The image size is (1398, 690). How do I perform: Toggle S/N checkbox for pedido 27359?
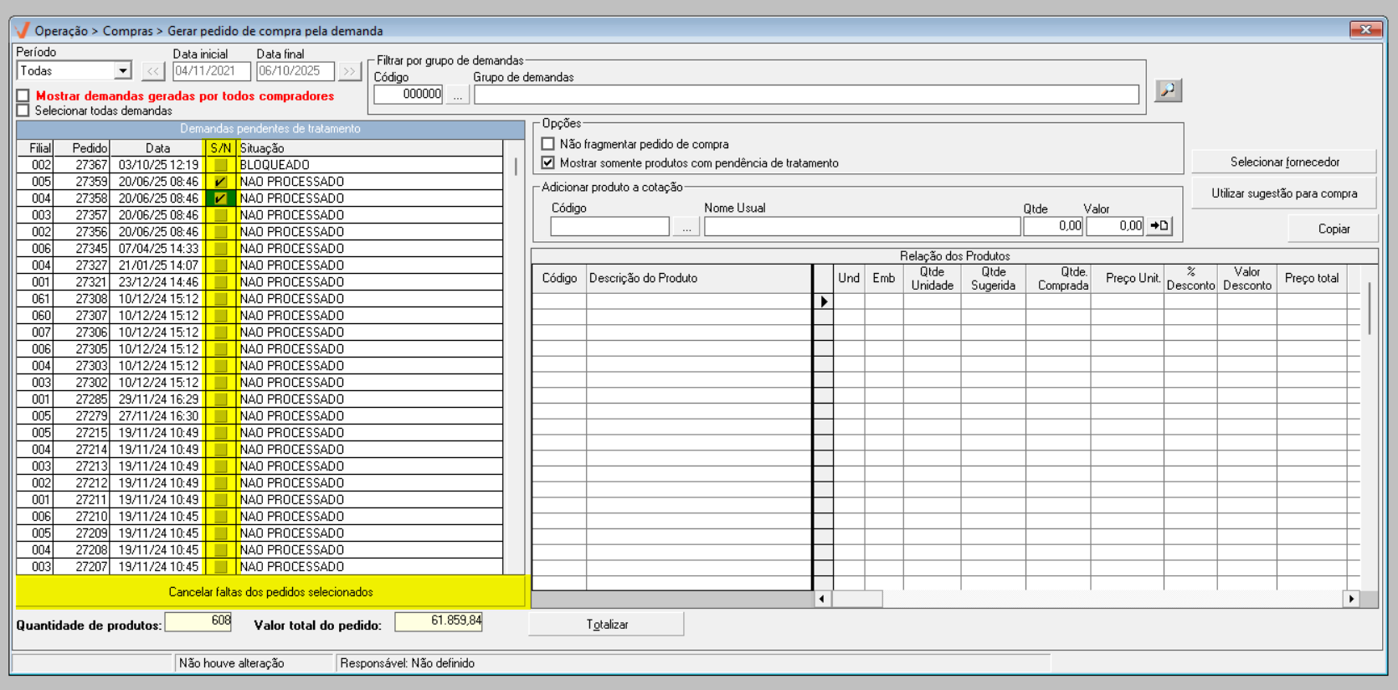(220, 182)
